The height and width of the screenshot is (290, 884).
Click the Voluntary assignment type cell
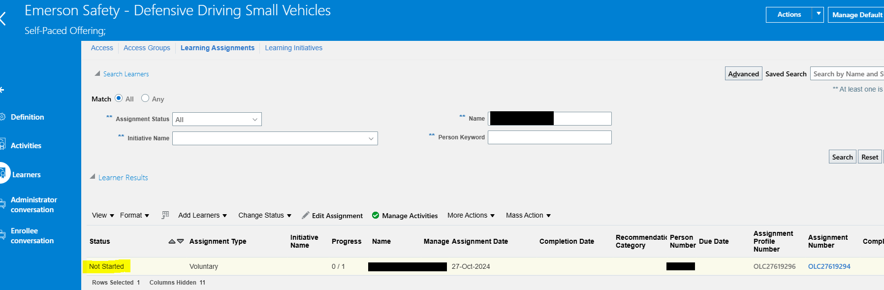tap(204, 266)
